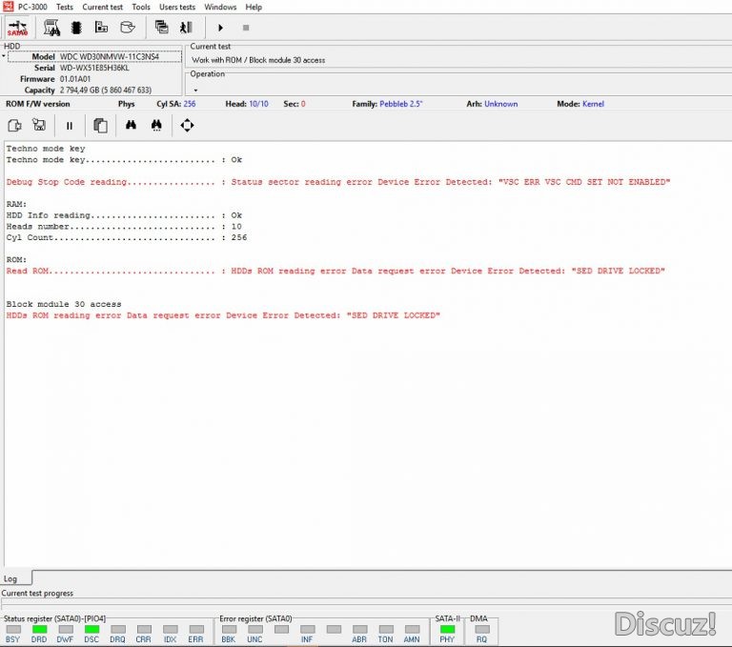Click the ROM chip toolbar icon
Viewport: 732px width, 647px height.
coord(76,28)
